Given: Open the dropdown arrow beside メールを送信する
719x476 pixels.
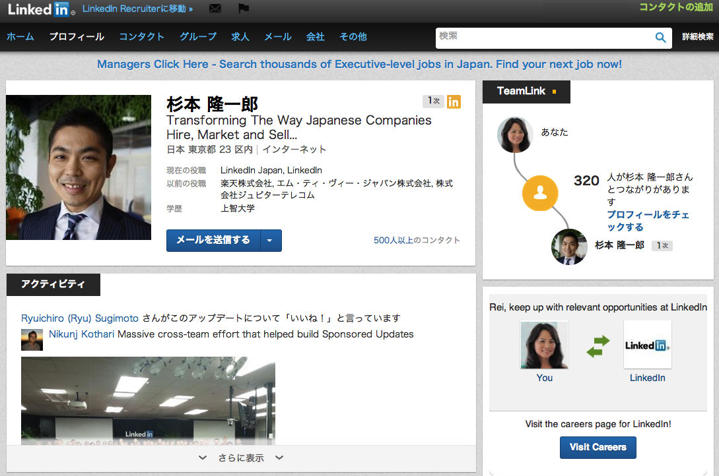Looking at the screenshot, I should point(271,240).
